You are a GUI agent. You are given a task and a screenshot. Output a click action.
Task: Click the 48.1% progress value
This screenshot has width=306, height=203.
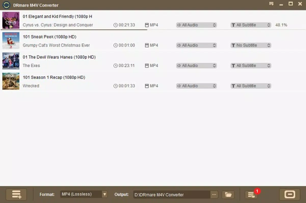pos(281,25)
